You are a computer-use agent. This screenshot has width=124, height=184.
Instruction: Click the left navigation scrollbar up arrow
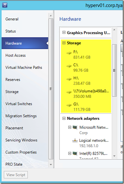(51, 16)
